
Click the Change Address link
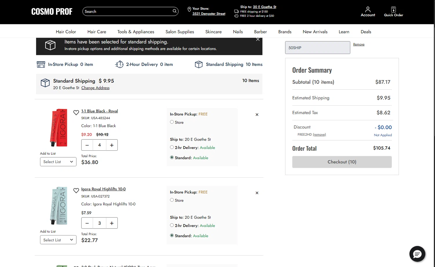(x=95, y=88)
